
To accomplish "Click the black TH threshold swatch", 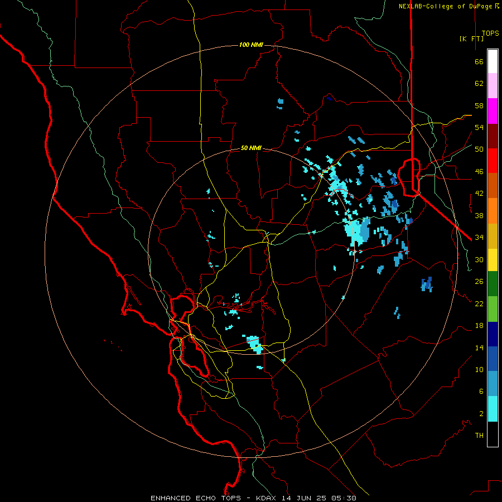I will point(493,434).
